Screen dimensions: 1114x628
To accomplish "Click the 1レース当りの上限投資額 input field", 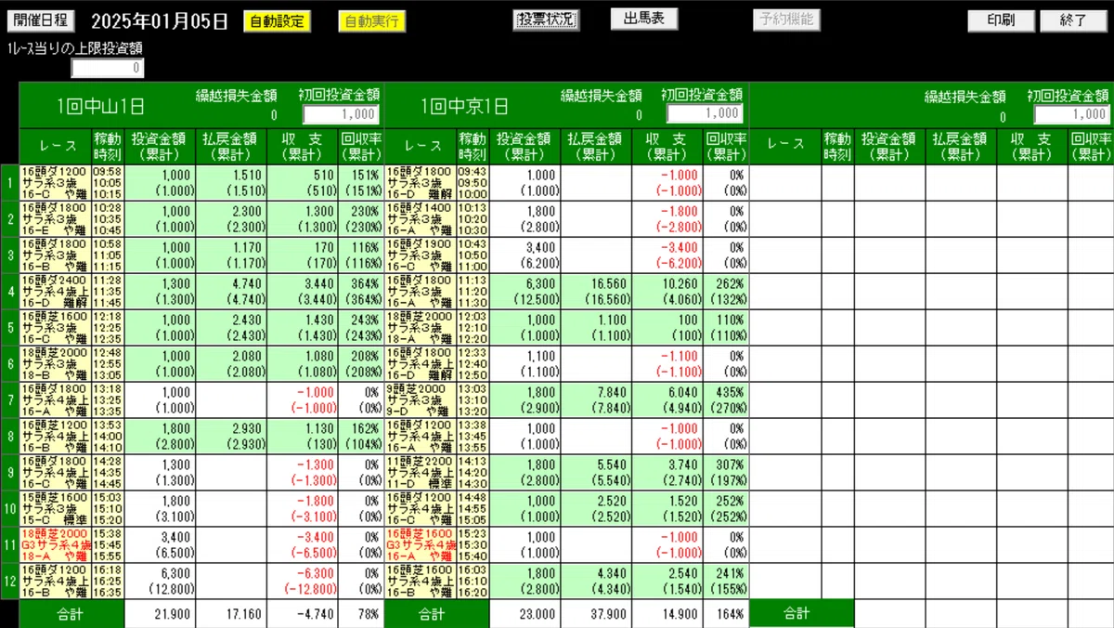I will tap(108, 68).
